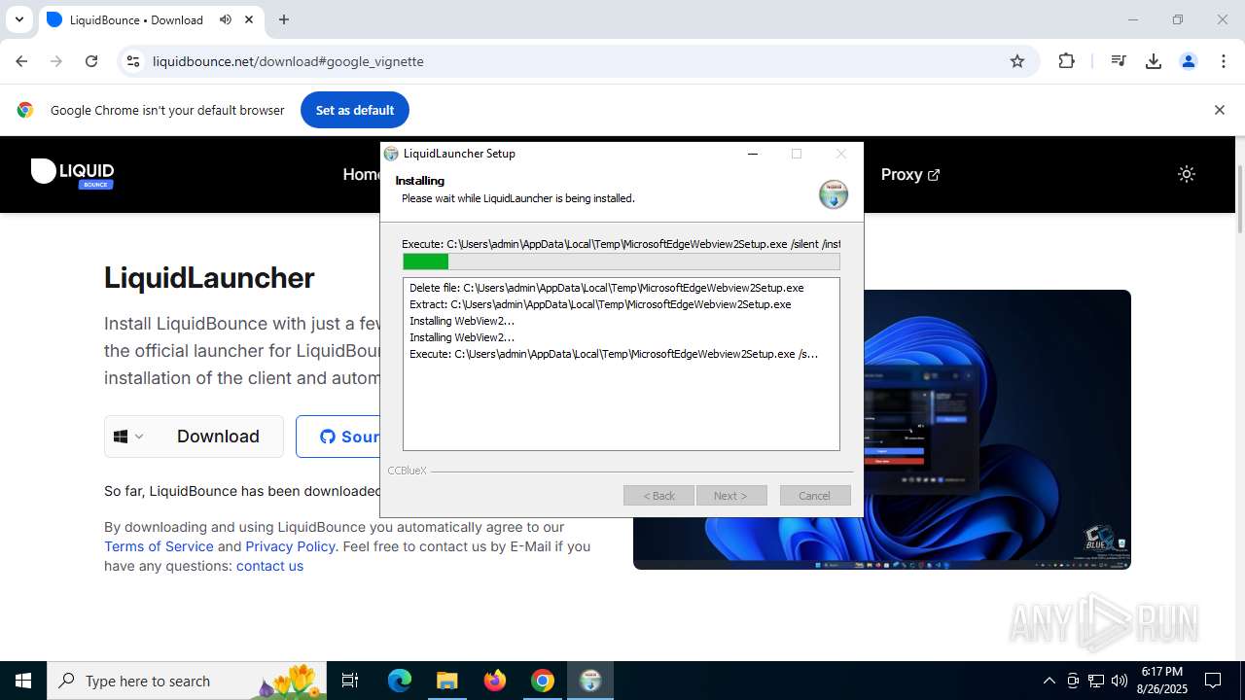Go back to previous page
This screenshot has height=700, width=1245.
[21, 61]
